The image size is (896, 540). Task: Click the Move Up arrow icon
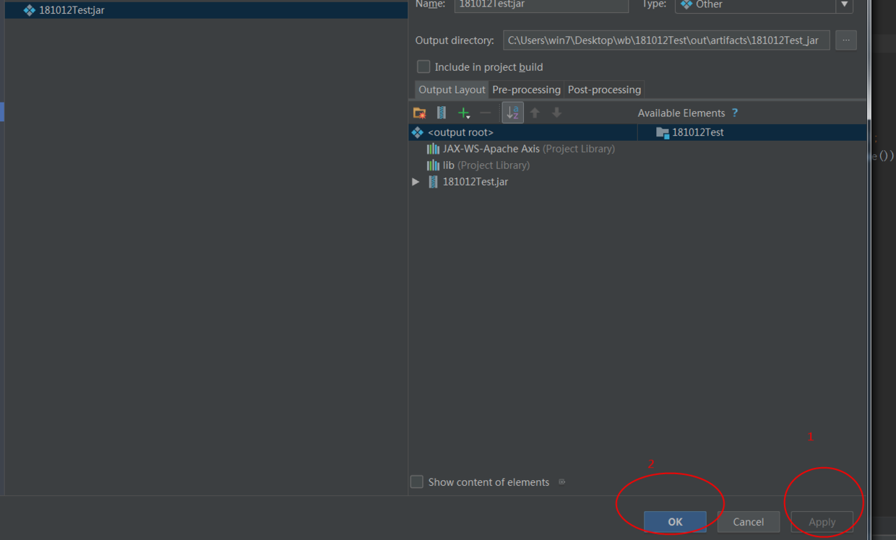click(x=535, y=113)
